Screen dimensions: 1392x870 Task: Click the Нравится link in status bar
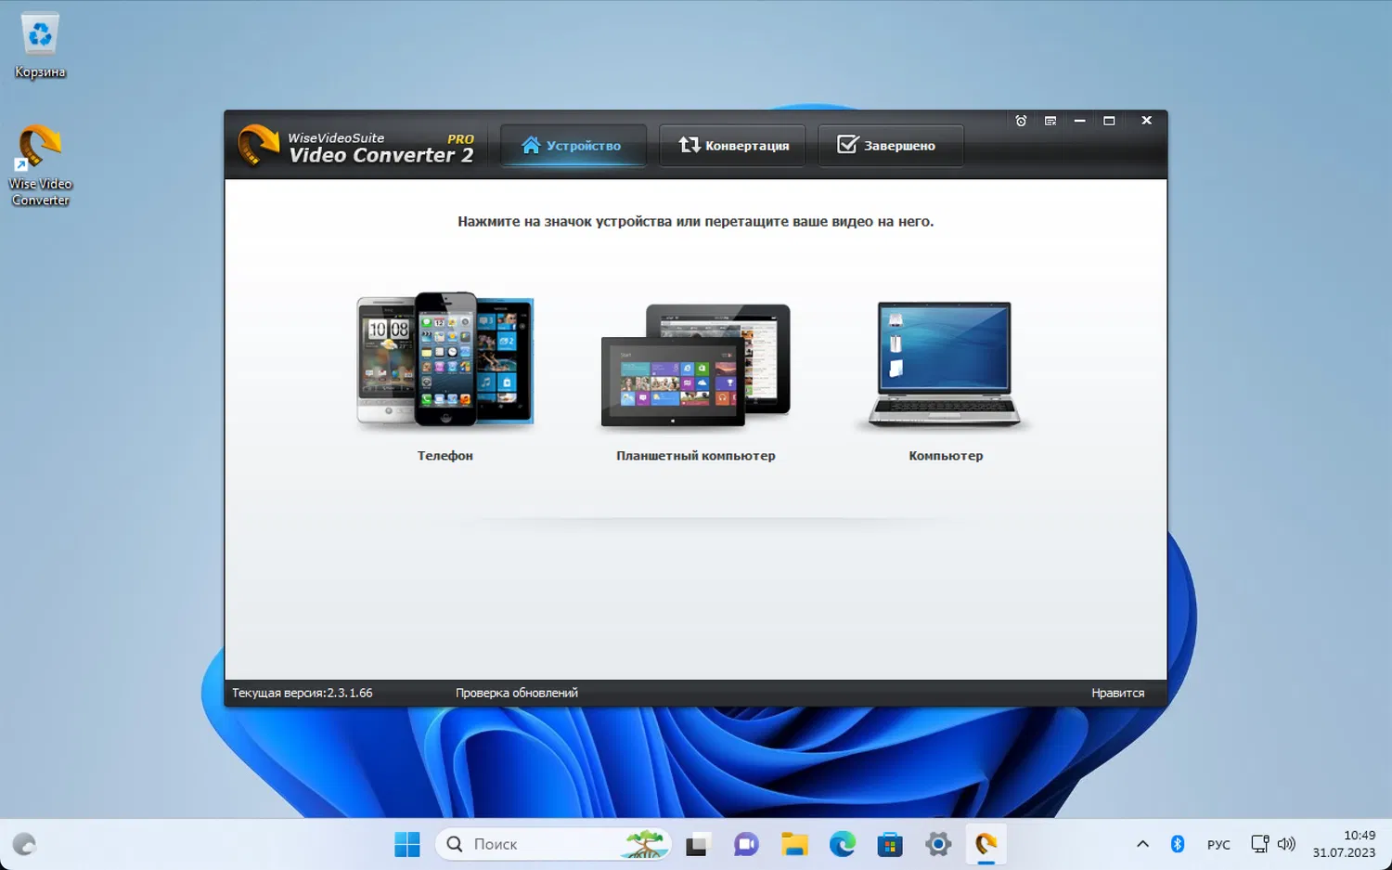click(1117, 693)
